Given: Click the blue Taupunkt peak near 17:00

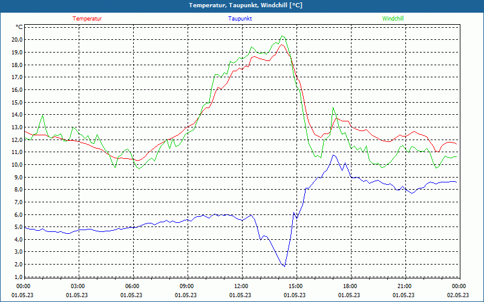Looking at the screenshot, I should (333, 155).
